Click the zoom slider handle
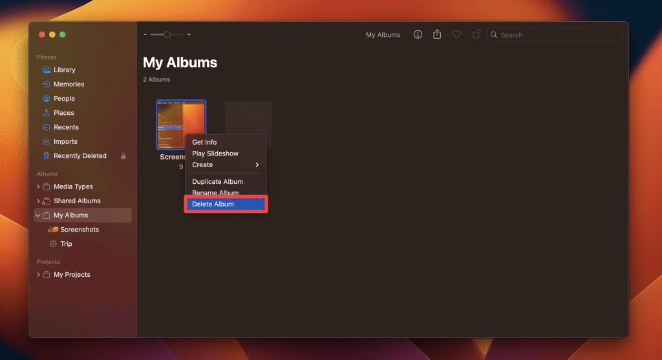The image size is (662, 360). (x=167, y=35)
